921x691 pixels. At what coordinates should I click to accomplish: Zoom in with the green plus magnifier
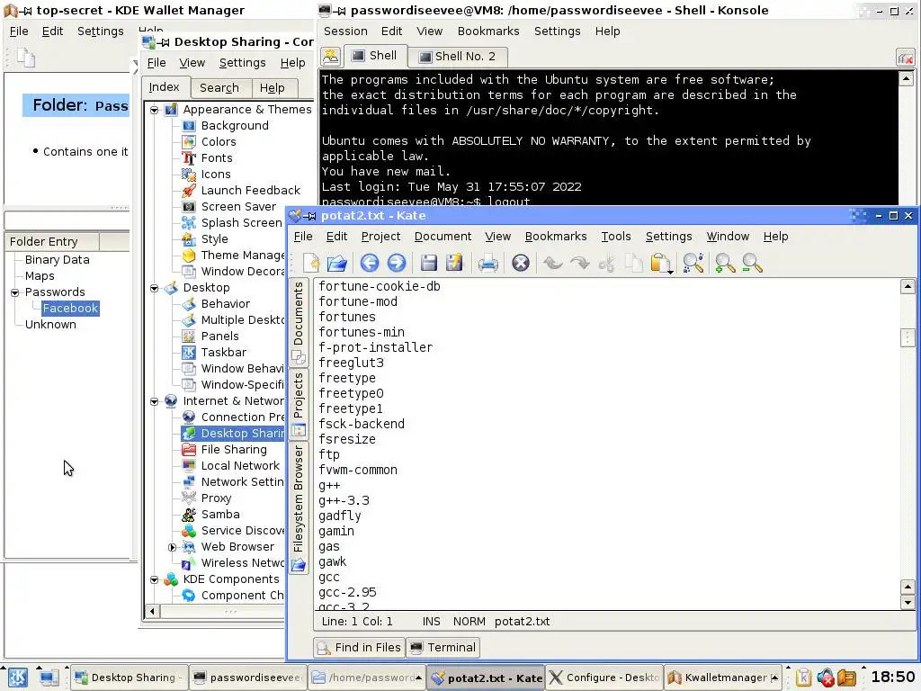(x=726, y=264)
